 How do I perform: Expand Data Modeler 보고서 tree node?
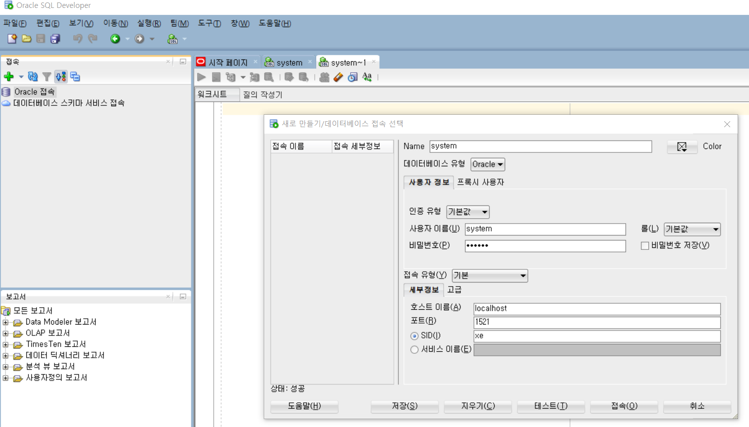[5, 322]
